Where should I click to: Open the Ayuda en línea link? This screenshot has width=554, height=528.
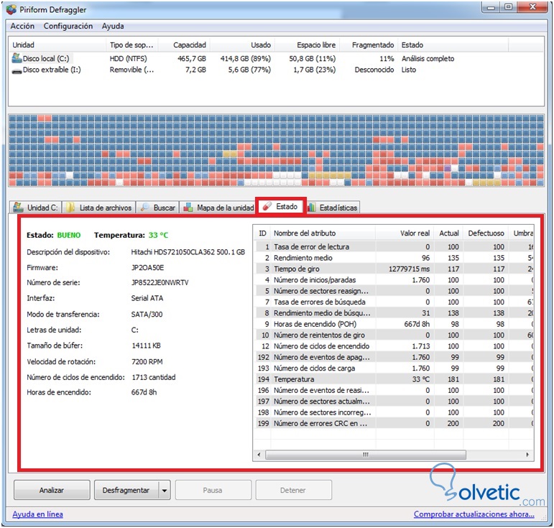[x=37, y=514]
